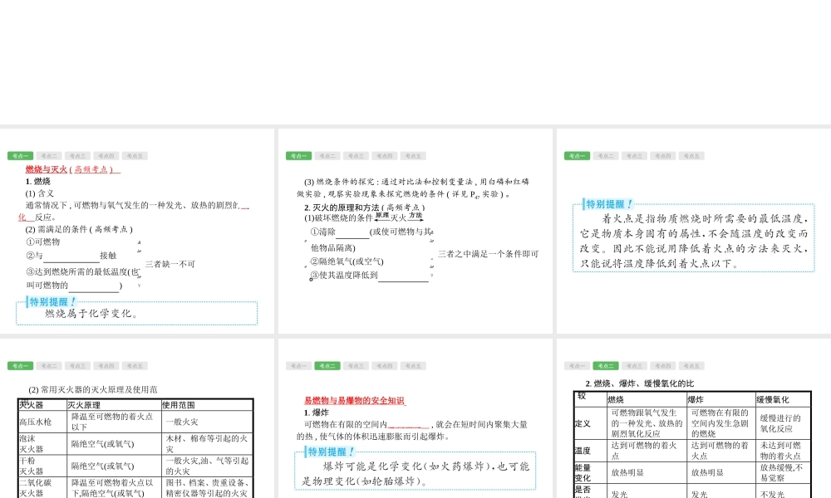Viewport: 831px width, 498px height.
Task: Click the blank after ②与 before 接触
Action: point(71,256)
